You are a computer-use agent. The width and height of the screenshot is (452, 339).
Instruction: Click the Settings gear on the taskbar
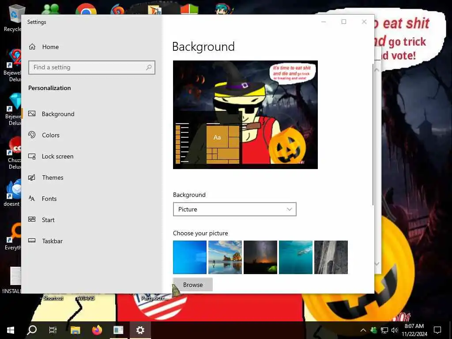click(140, 330)
